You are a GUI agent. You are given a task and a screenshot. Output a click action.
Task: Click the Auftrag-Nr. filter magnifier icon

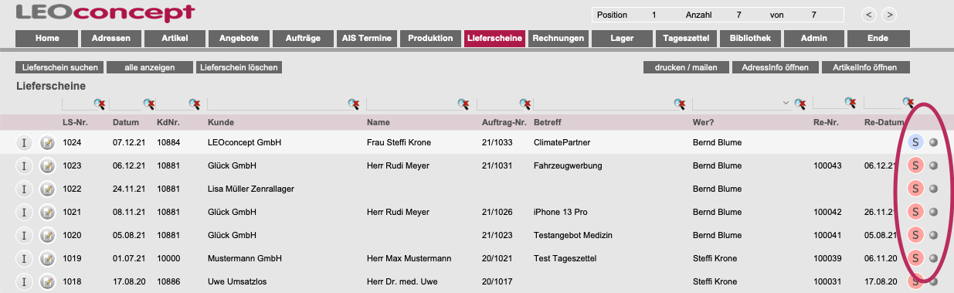(x=525, y=104)
